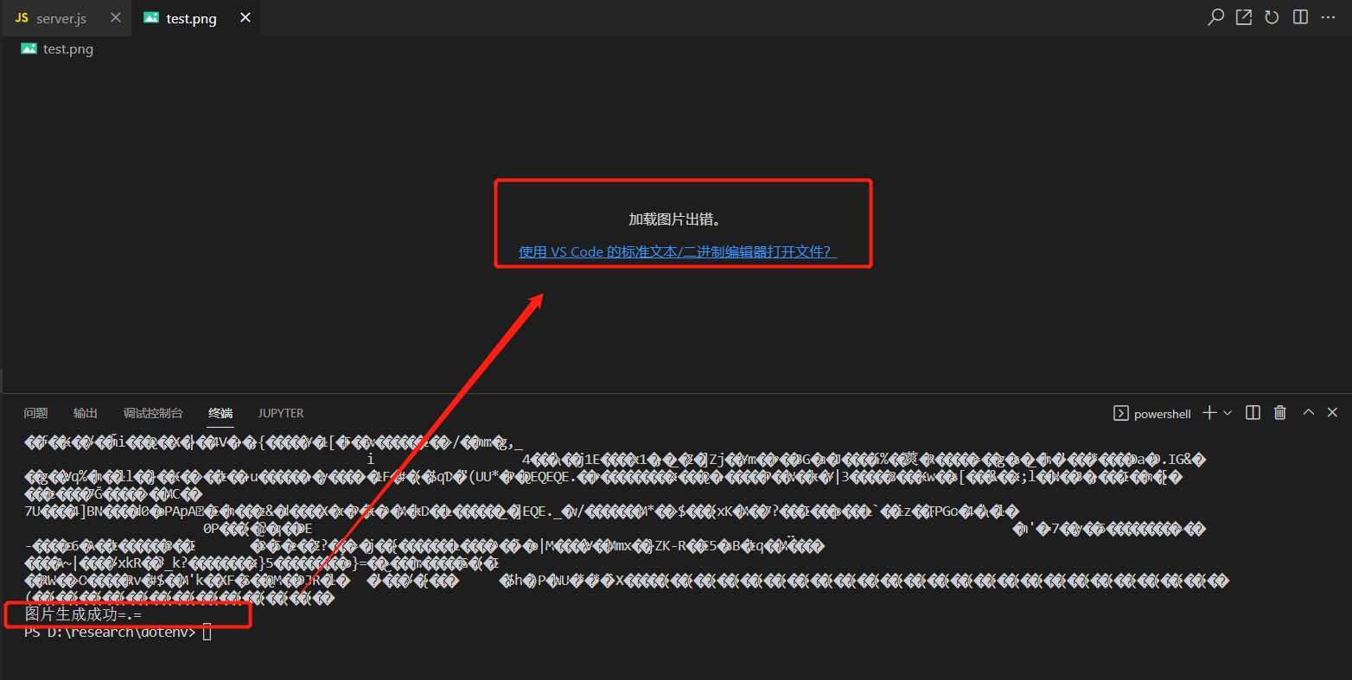Image resolution: width=1352 pixels, height=680 pixels.
Task: Create a new terminal with plus icon
Action: [1209, 413]
